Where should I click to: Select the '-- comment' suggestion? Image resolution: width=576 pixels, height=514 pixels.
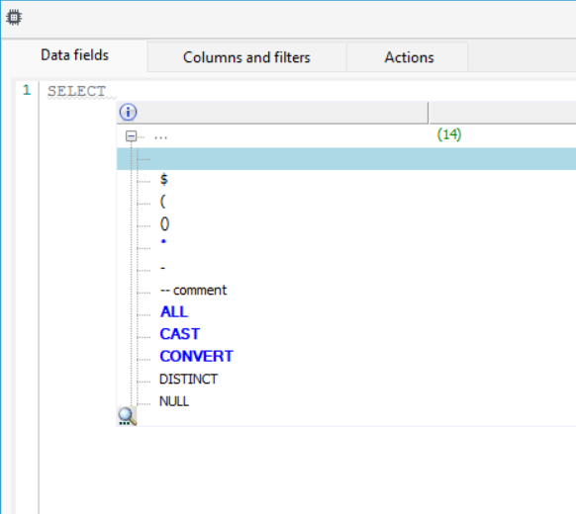coord(194,291)
